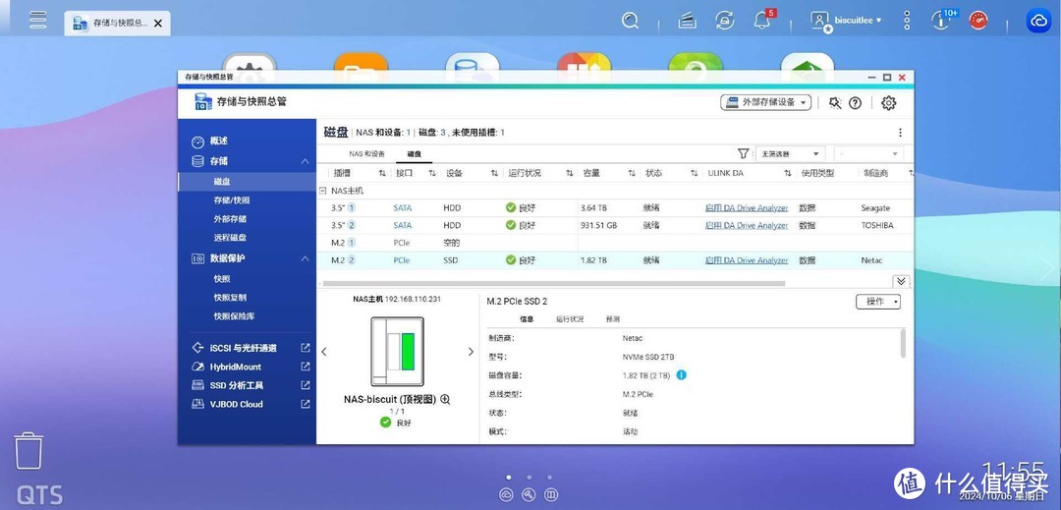1061x510 pixels.
Task: Click the vertical three-dot menu in disk panel
Action: (x=900, y=133)
